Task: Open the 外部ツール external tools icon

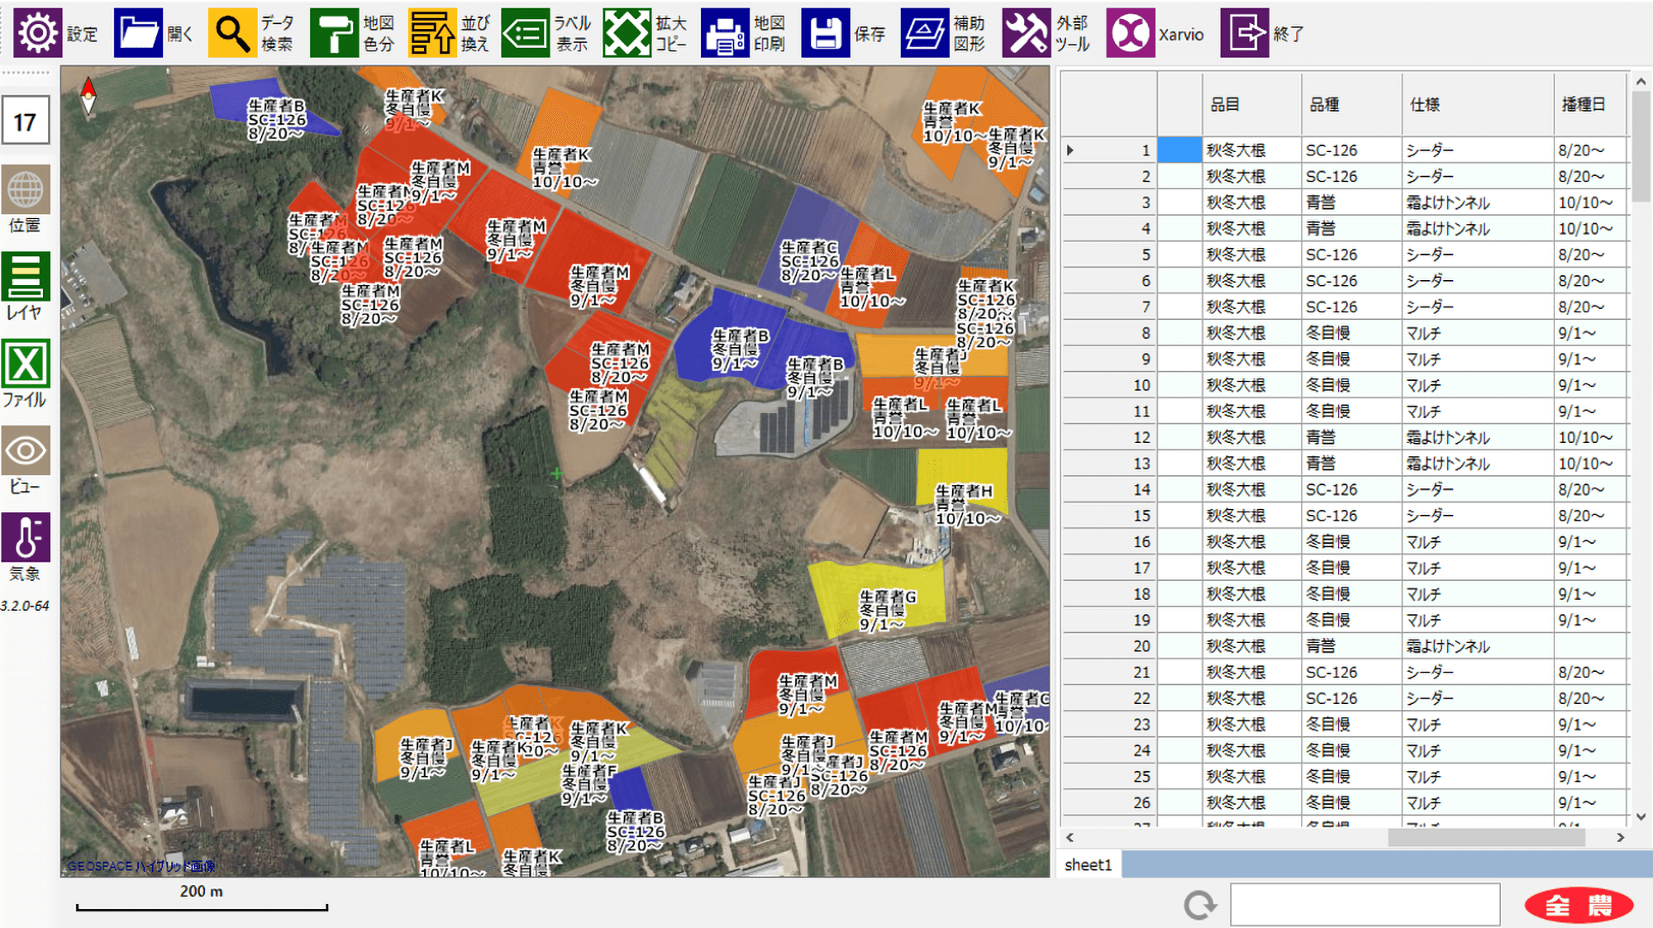Action: (x=1026, y=33)
